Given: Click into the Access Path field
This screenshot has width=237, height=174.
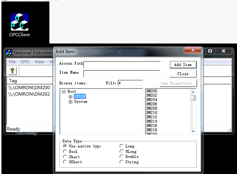Looking at the screenshot, I should click(122, 65).
